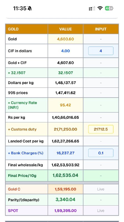
Task: Select the final price 1,62,535.04
Action: [x=65, y=175]
